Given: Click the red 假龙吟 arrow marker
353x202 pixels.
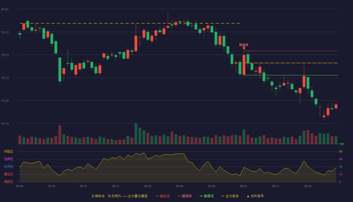Looking at the screenshot, I should (x=244, y=48).
